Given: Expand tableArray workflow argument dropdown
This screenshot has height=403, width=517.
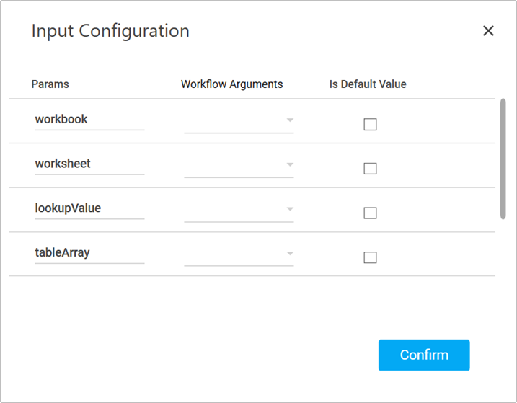Looking at the screenshot, I should pos(239,254).
